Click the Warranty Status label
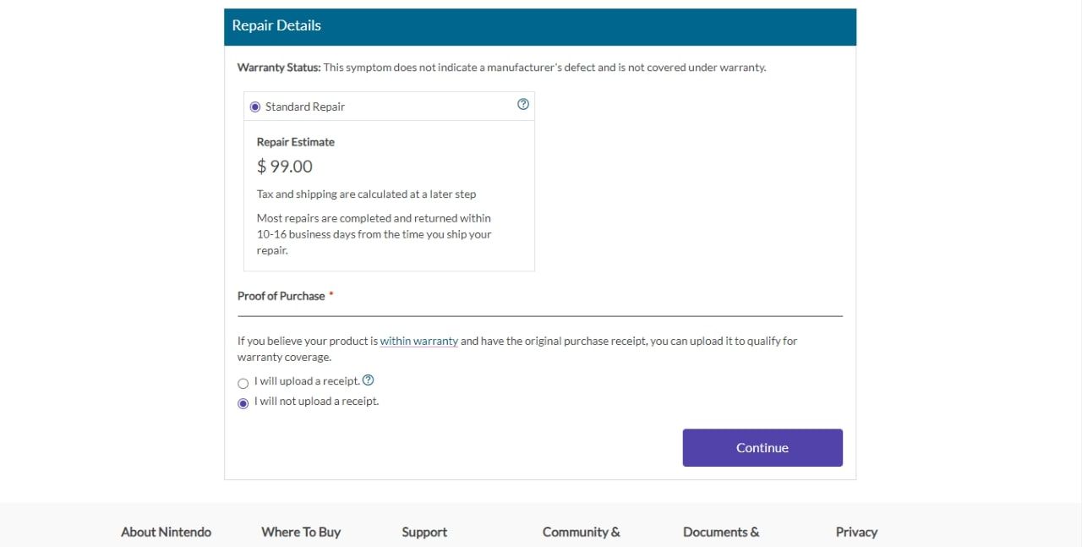This screenshot has width=1082, height=547. 279,68
